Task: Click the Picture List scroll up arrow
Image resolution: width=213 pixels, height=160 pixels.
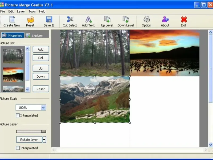Action: [28, 49]
